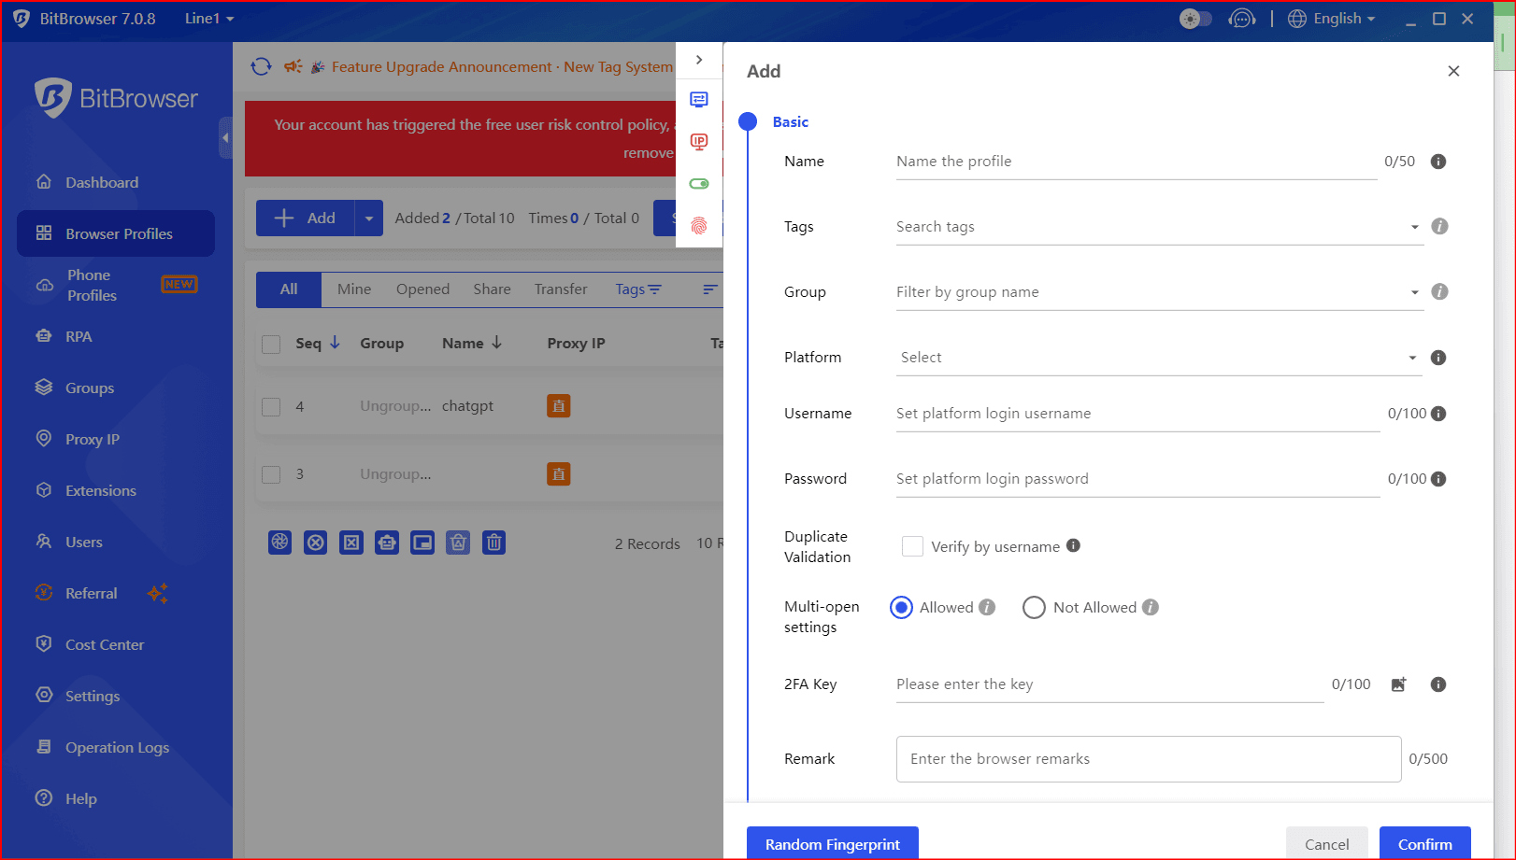Screen dimensions: 1516x860
Task: Click the refresh icon beside announcement
Action: (x=261, y=66)
